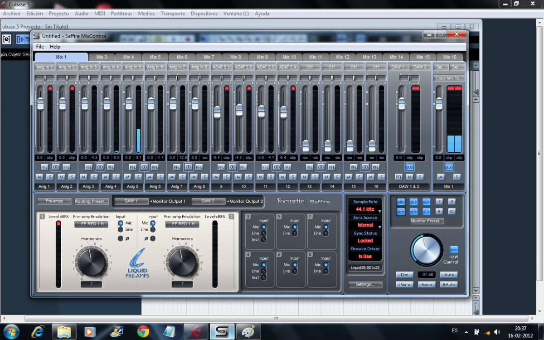Select Line input for preamp 1

(121, 230)
